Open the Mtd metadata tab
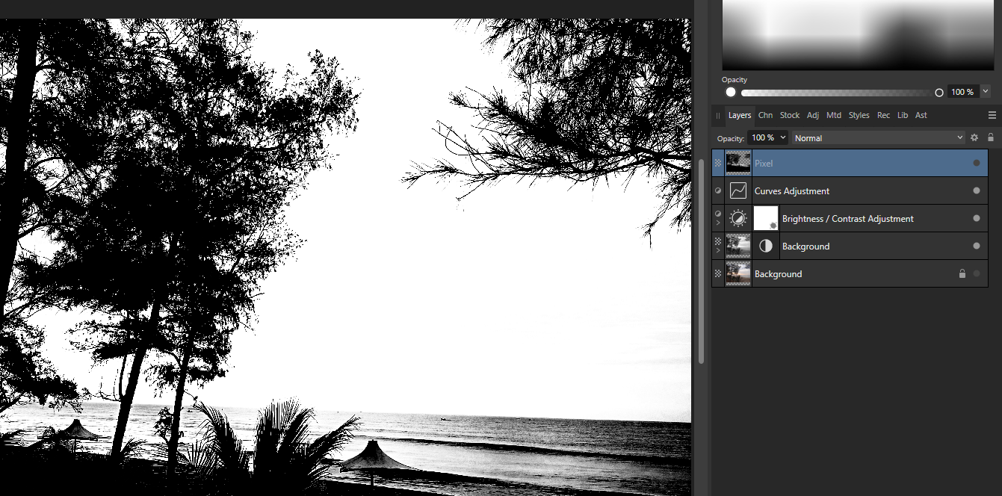The width and height of the screenshot is (1002, 496). pyautogui.click(x=834, y=115)
